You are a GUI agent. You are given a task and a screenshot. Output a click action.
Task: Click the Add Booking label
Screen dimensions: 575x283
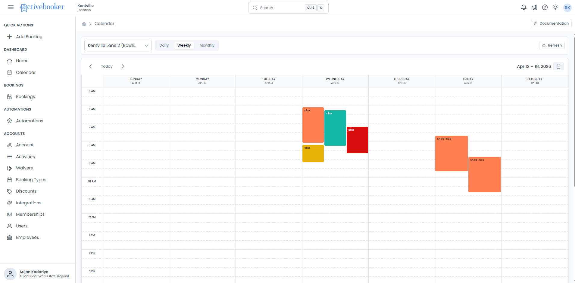(x=29, y=37)
